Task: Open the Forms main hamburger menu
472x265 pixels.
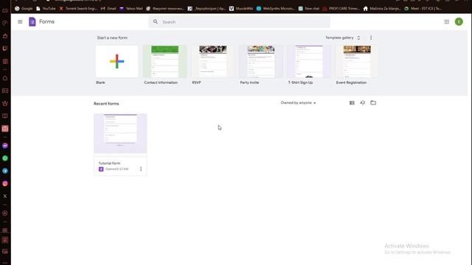Action: [x=20, y=21]
